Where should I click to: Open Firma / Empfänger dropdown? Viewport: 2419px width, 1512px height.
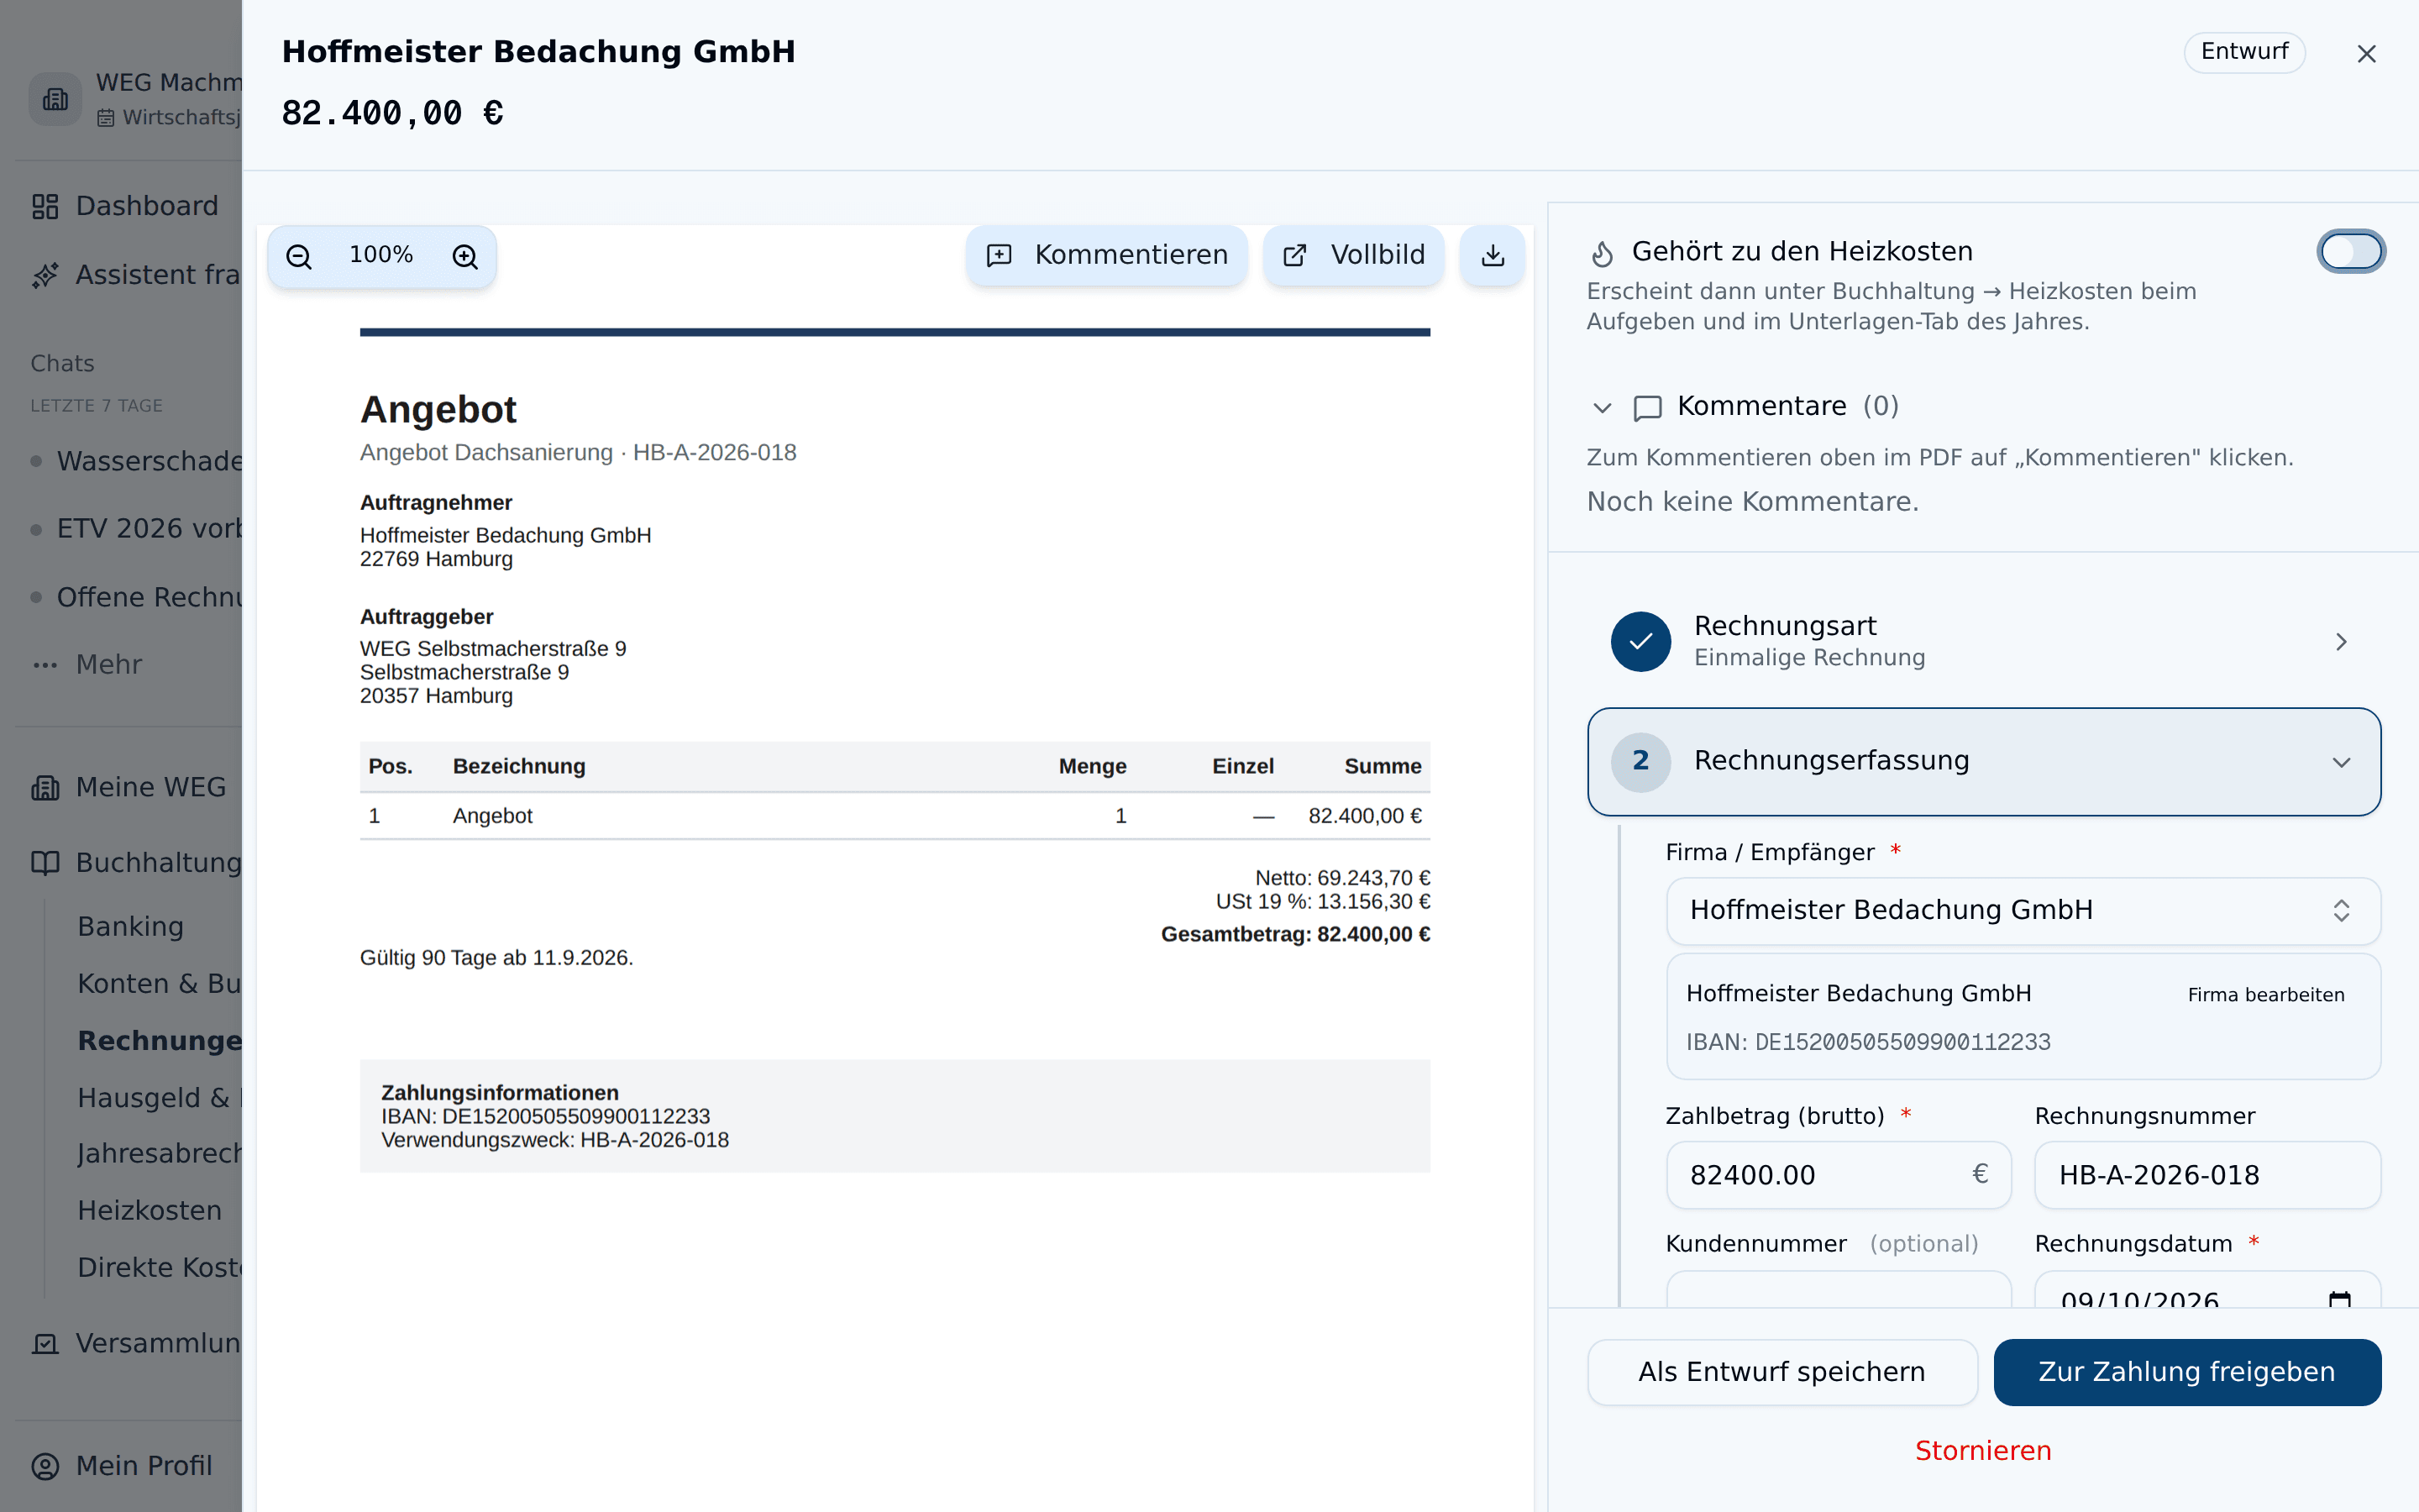(x=2023, y=911)
